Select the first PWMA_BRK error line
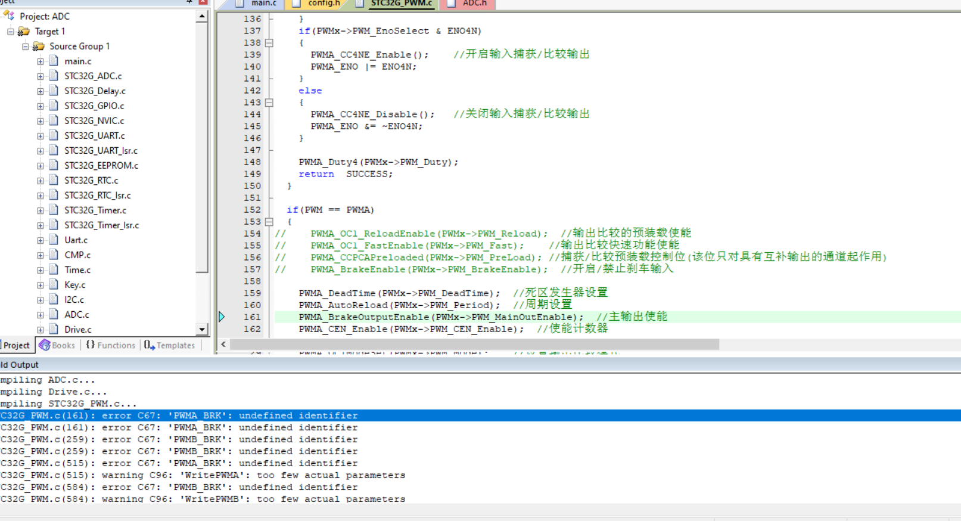The width and height of the screenshot is (961, 521). (179, 415)
